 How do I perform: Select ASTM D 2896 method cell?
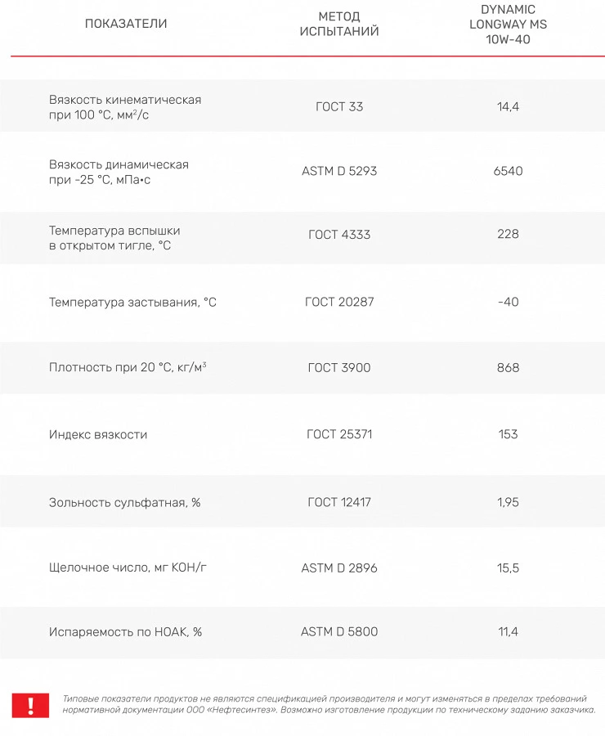(339, 568)
